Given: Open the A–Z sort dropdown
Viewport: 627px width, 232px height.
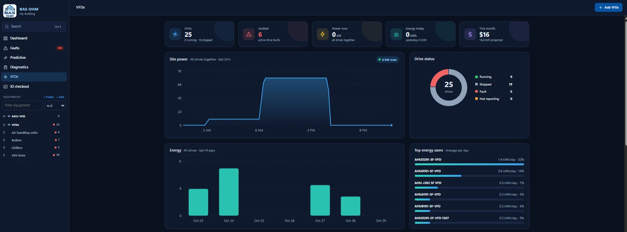Looking at the screenshot, I should tap(55, 106).
